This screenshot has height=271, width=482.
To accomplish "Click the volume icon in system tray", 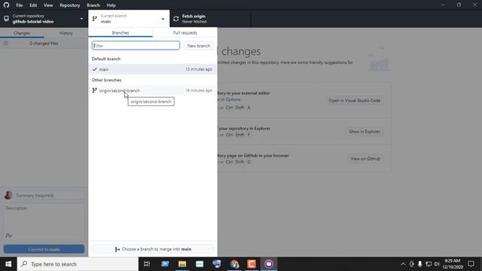I will [437, 264].
